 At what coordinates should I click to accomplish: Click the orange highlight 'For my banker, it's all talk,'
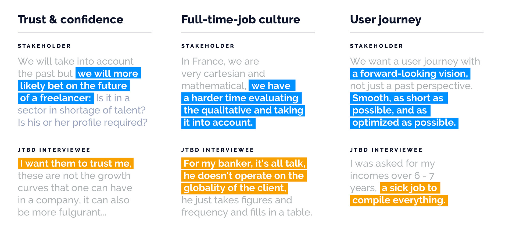tap(244, 163)
